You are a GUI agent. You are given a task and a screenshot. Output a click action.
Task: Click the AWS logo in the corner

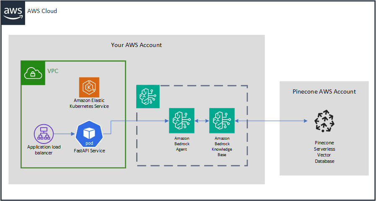coord(13,11)
